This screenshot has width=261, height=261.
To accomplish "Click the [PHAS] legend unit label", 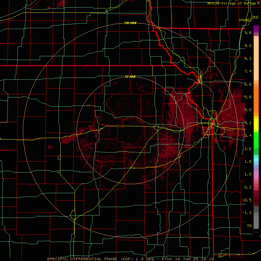I will point(245,20).
